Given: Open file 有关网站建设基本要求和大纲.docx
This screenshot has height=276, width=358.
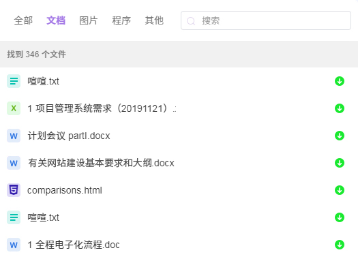Looking at the screenshot, I should tap(101, 163).
